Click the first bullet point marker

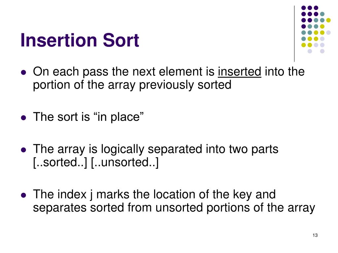point(23,72)
